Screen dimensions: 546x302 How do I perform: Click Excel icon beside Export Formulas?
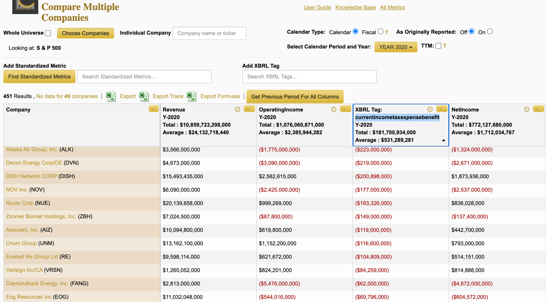[191, 96]
